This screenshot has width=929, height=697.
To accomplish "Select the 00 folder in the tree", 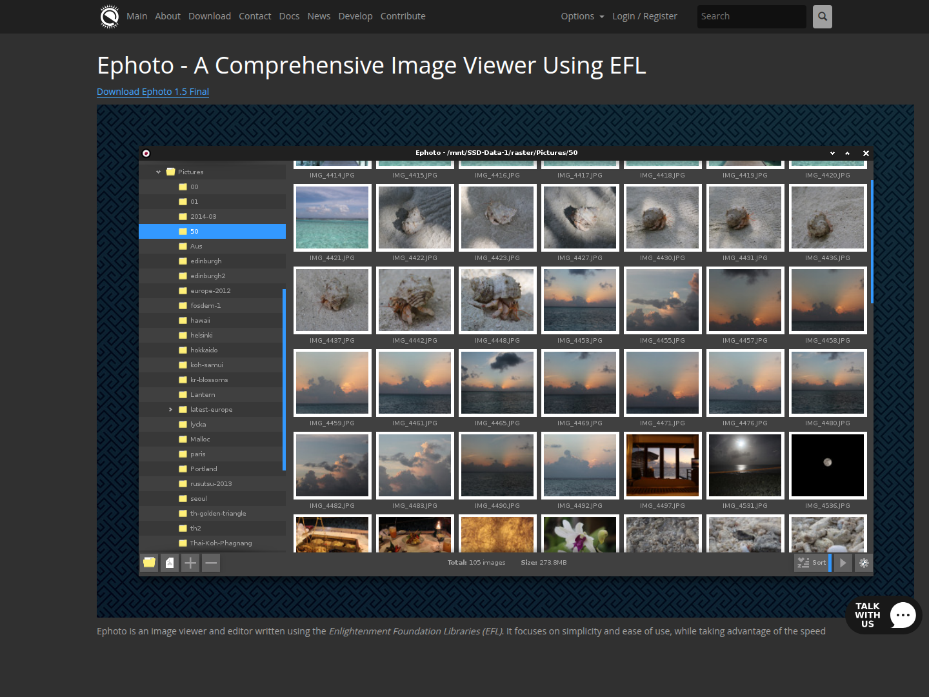I will click(x=212, y=187).
